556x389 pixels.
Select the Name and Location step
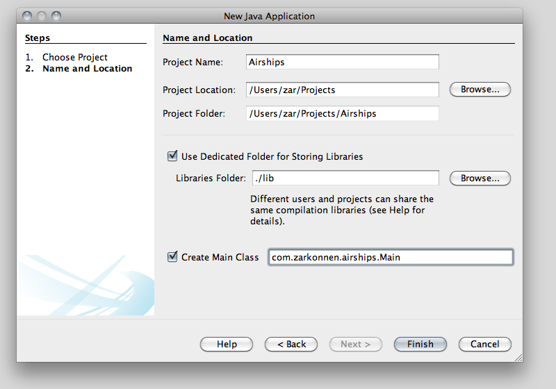(88, 68)
